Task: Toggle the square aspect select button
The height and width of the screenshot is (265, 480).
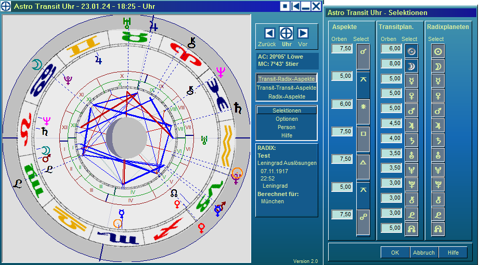Action: (364, 139)
